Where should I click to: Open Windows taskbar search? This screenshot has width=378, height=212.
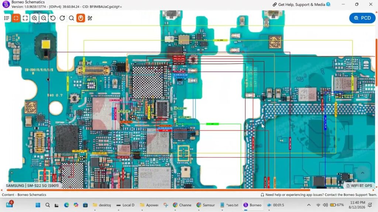[x=48, y=205]
